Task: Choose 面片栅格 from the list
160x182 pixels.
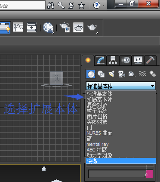Action: [x=121, y=116]
